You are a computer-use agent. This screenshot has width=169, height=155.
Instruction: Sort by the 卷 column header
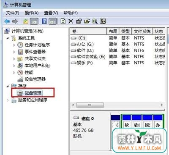click(88, 31)
